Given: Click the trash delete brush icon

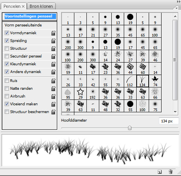Looking at the screenshot, I should coord(170,172).
